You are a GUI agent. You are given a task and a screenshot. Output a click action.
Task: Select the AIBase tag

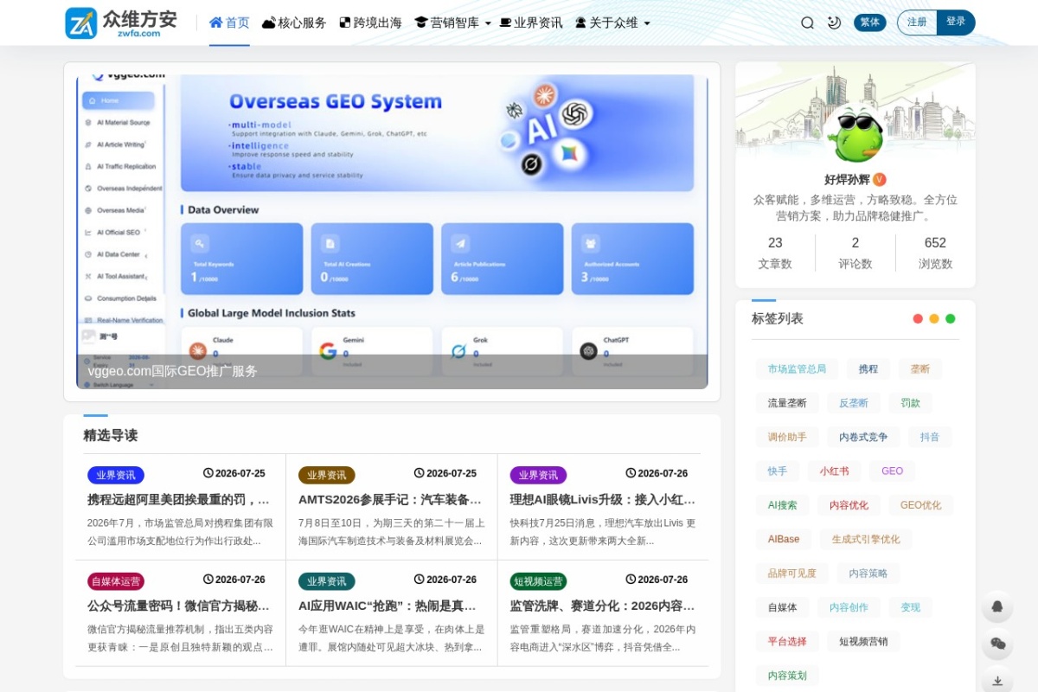[x=784, y=539]
